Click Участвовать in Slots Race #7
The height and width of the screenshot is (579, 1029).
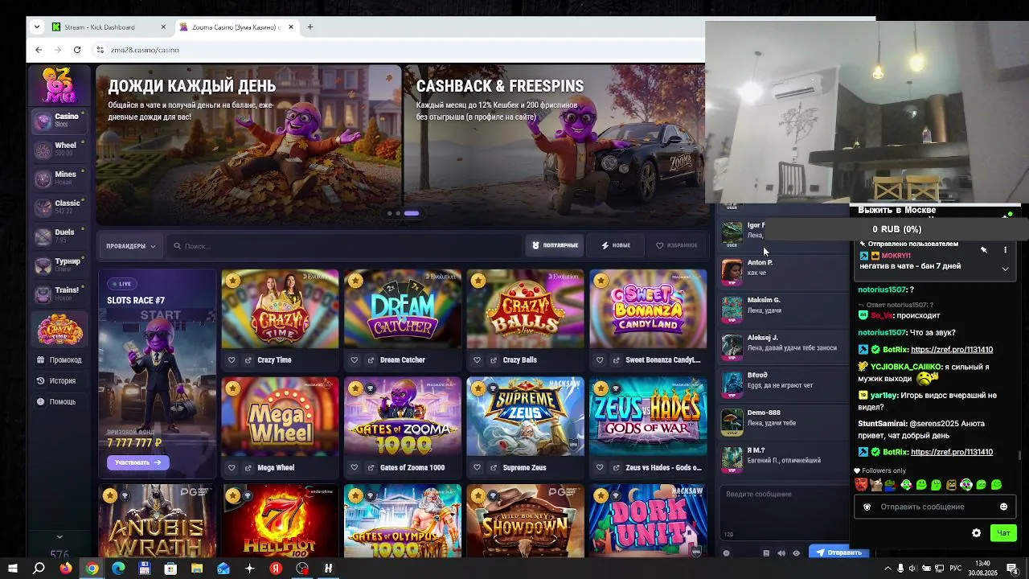[x=137, y=462]
